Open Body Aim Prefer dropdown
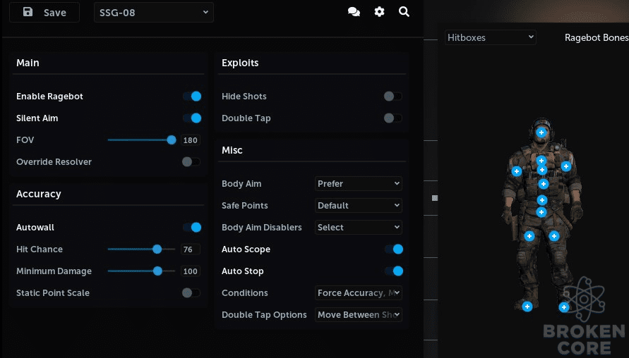 click(x=358, y=183)
